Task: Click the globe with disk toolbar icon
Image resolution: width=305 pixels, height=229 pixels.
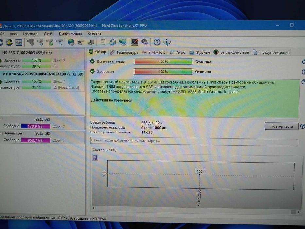Action: pyautogui.click(x=71, y=42)
